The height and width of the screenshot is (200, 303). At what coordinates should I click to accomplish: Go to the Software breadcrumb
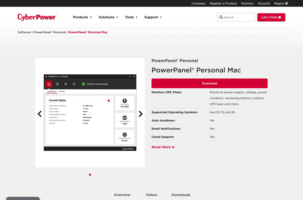point(24,32)
